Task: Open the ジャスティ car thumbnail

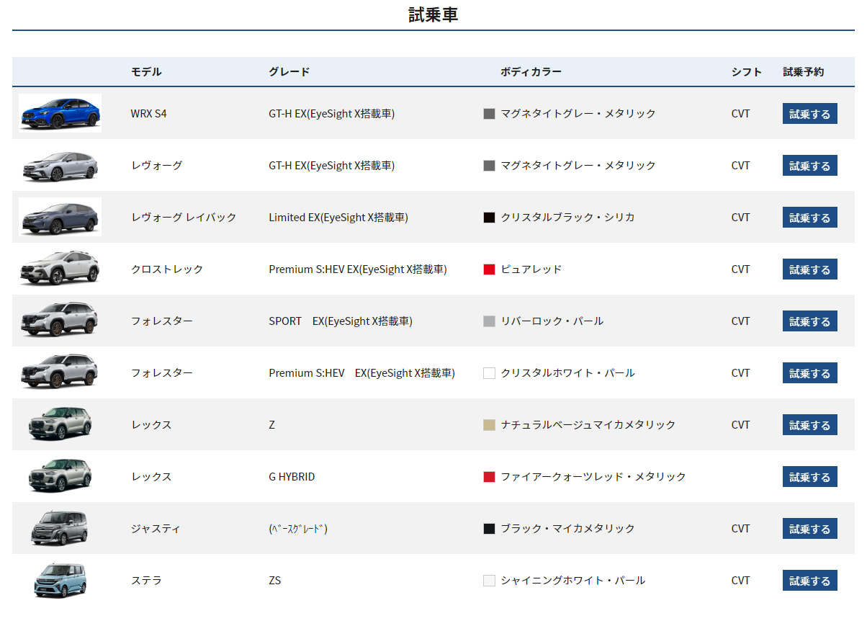Action: [60, 528]
